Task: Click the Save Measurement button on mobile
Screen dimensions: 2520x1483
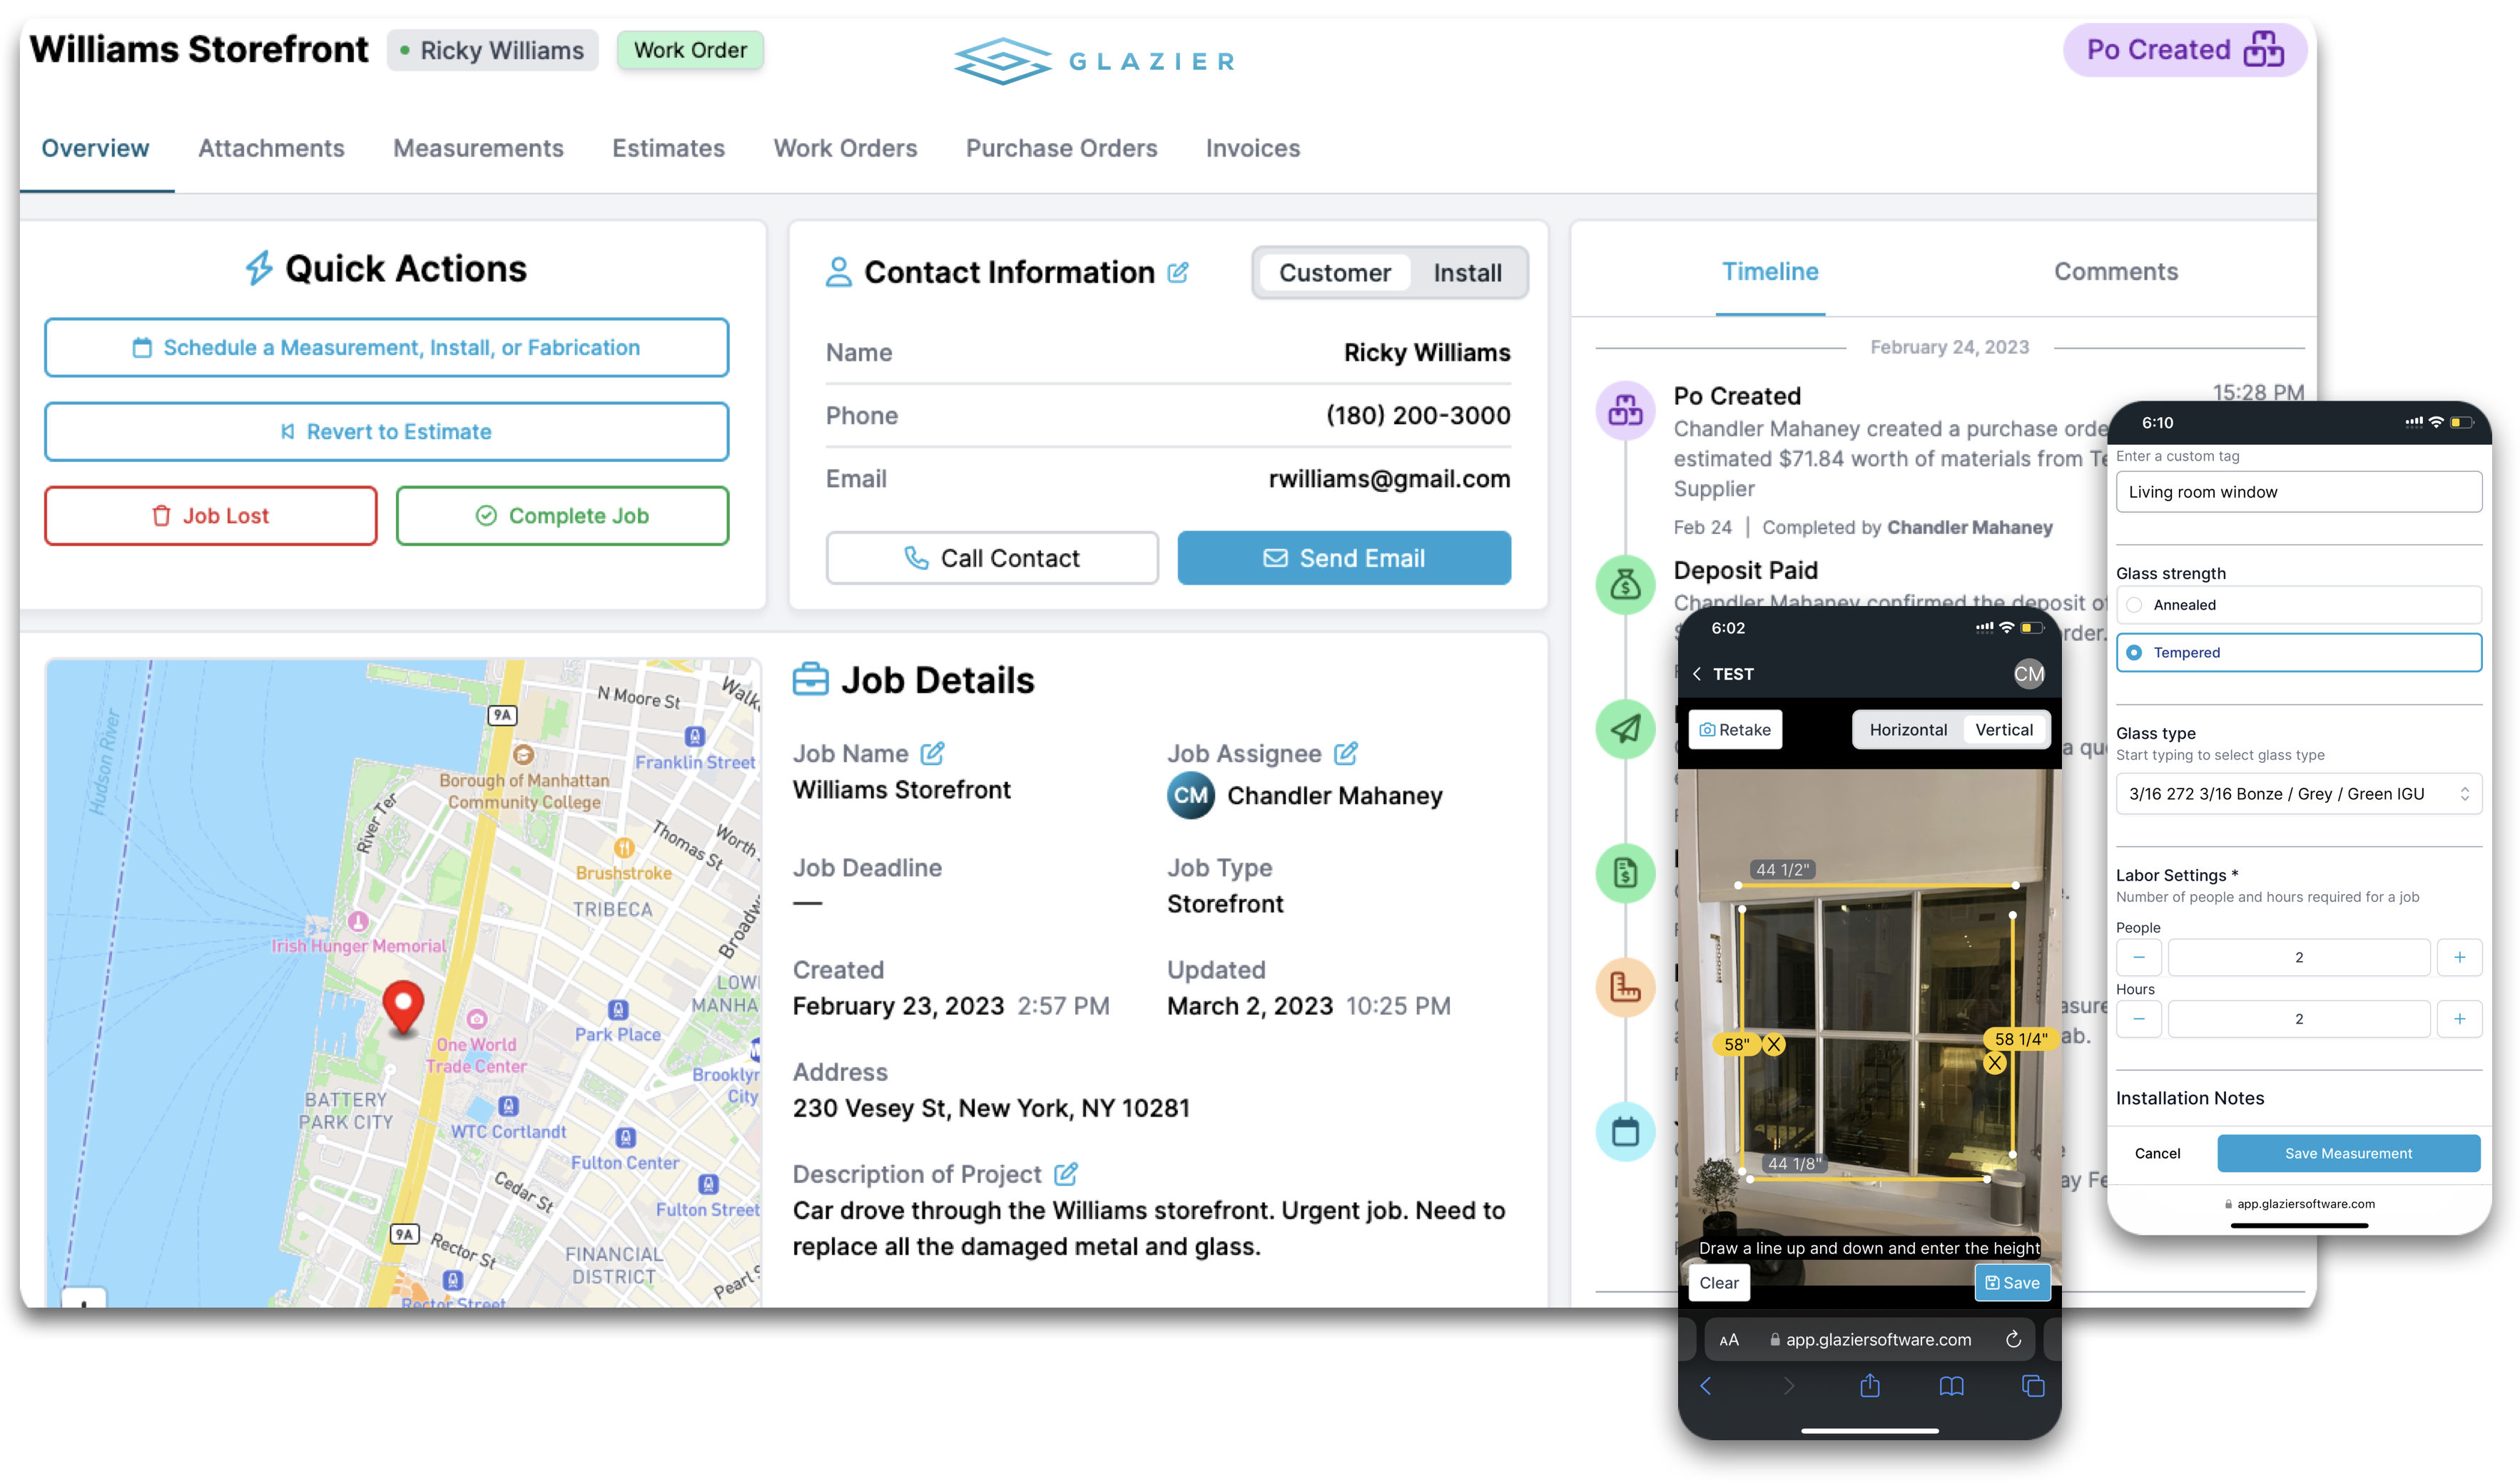Action: 2347,1153
